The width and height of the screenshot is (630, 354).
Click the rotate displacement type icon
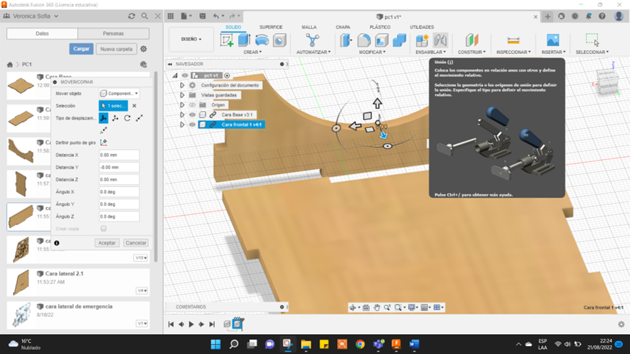pos(127,118)
